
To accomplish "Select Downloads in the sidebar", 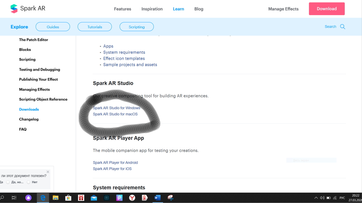I will (29, 109).
